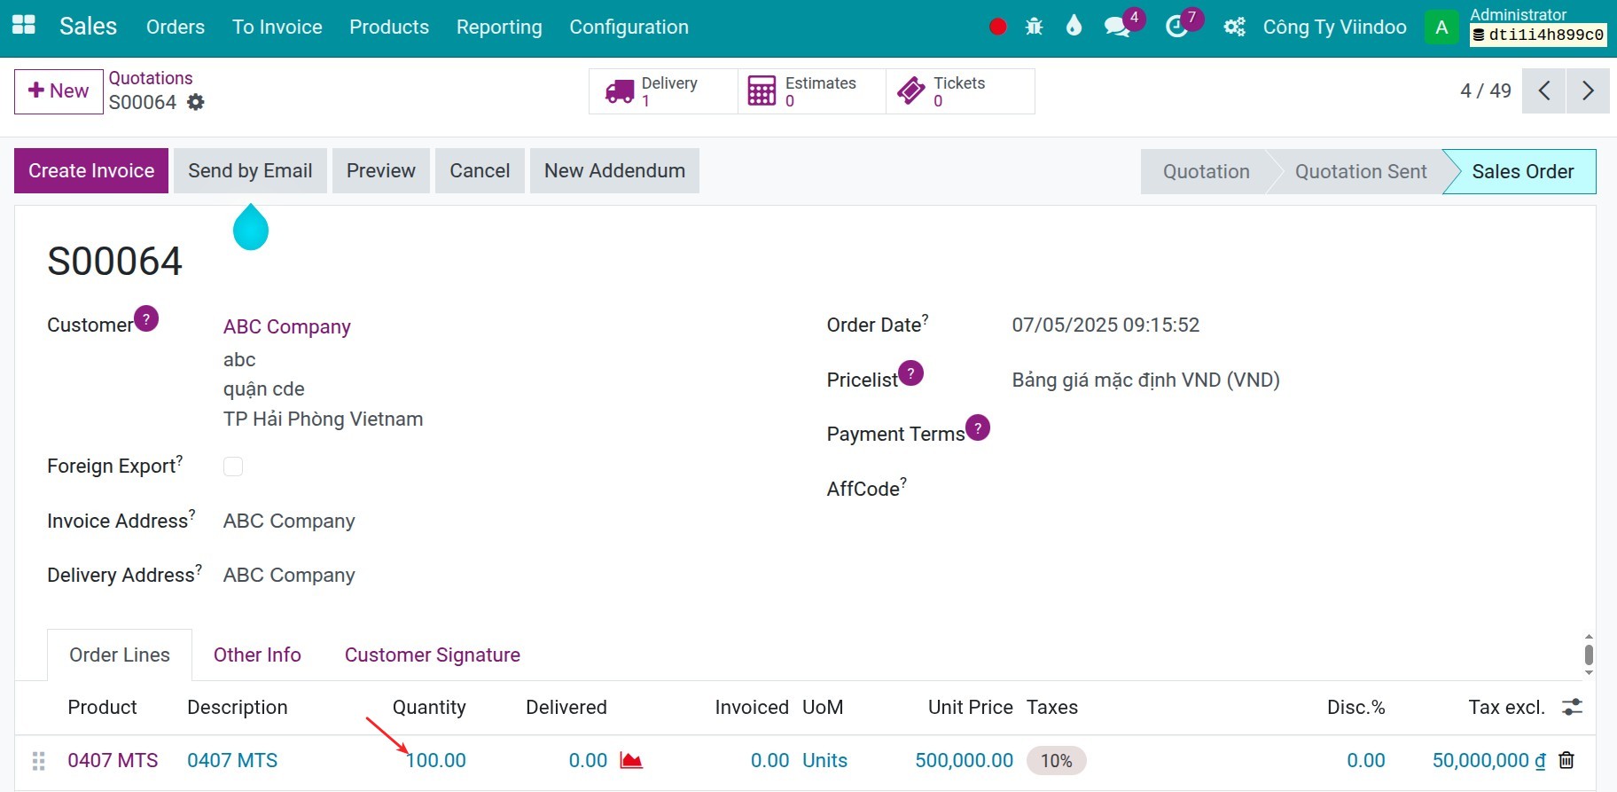Open Tickets smart button
The image size is (1617, 792).
point(960,91)
